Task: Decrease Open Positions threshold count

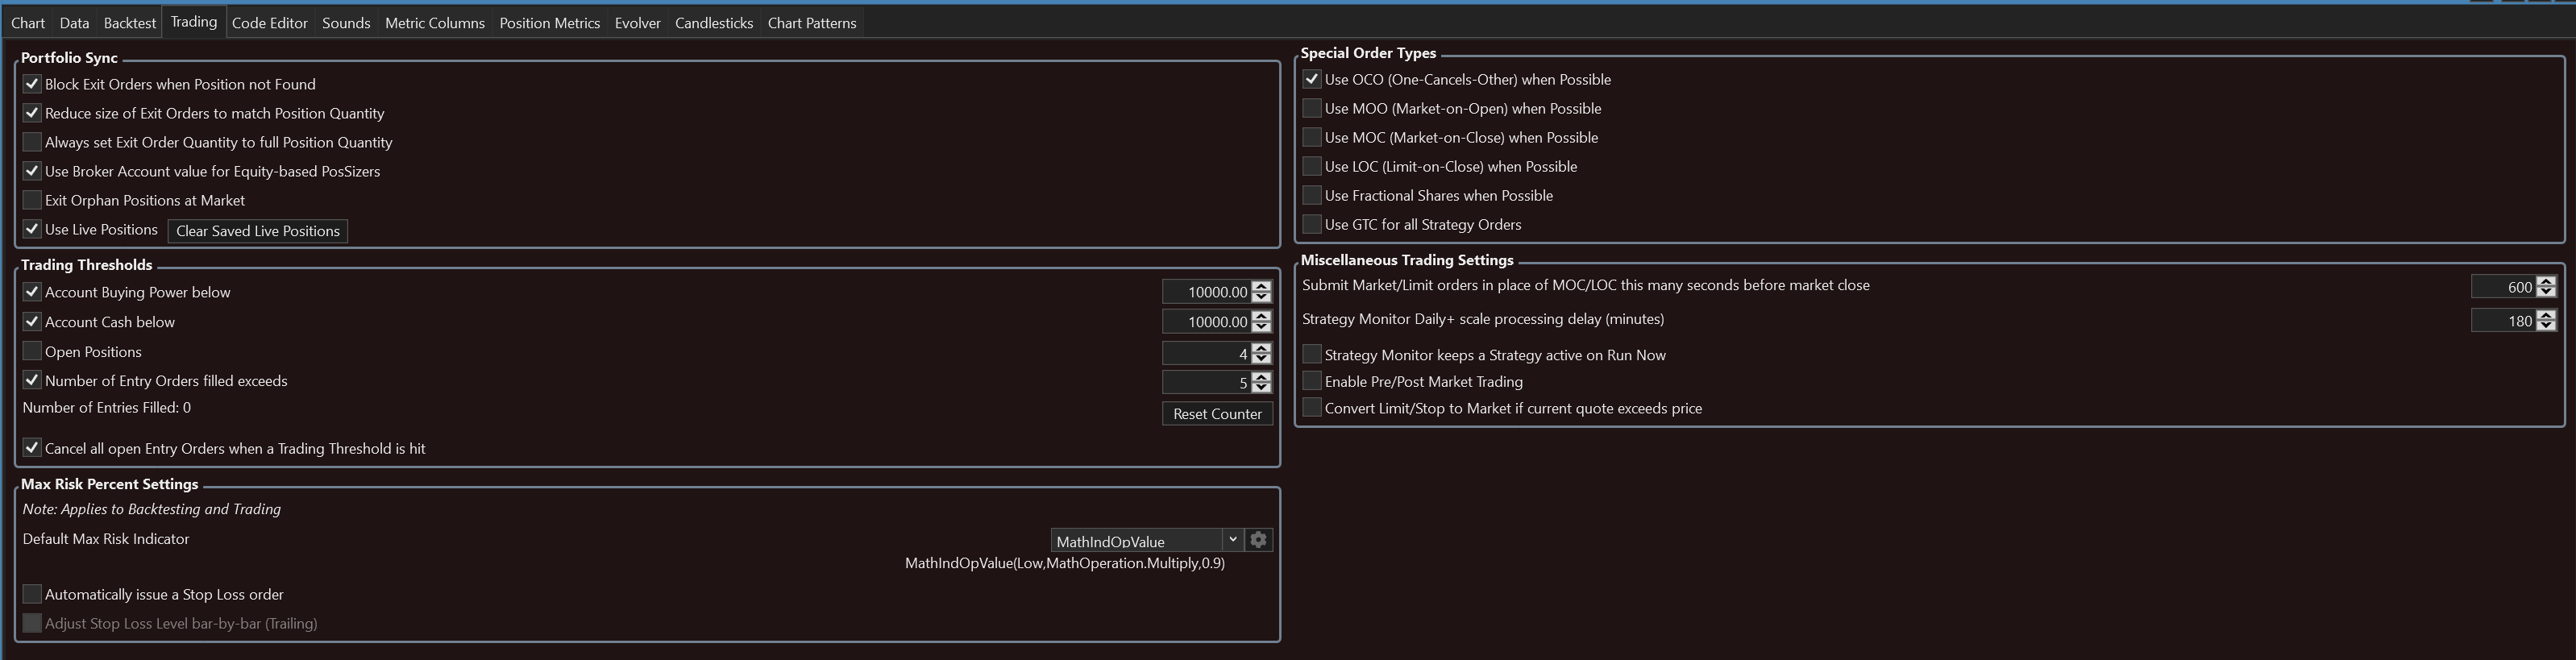Action: 1262,359
